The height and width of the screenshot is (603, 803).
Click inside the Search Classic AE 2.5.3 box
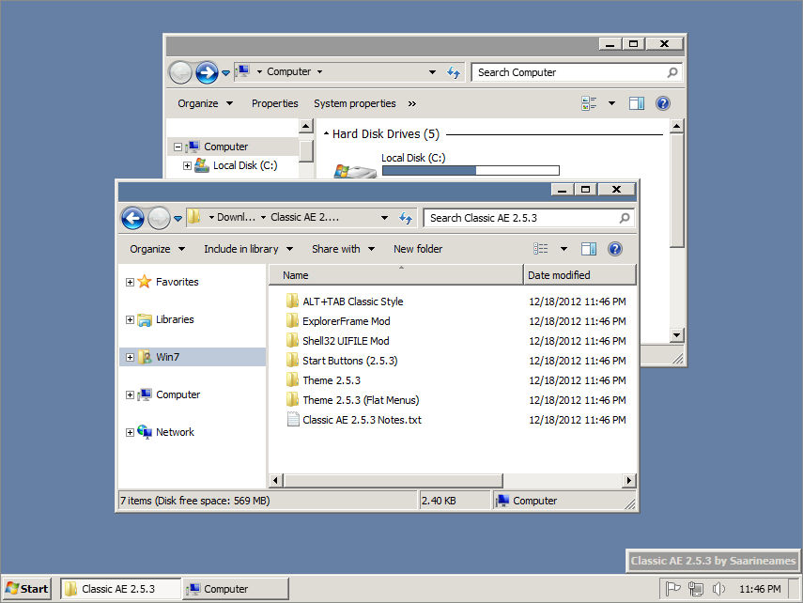click(521, 218)
